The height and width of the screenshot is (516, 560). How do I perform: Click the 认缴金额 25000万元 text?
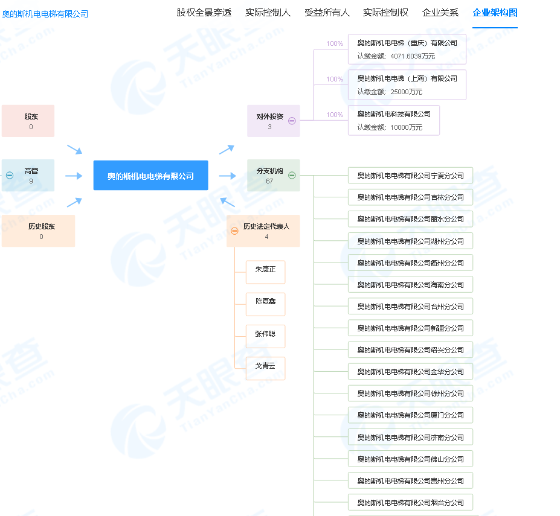click(x=390, y=92)
